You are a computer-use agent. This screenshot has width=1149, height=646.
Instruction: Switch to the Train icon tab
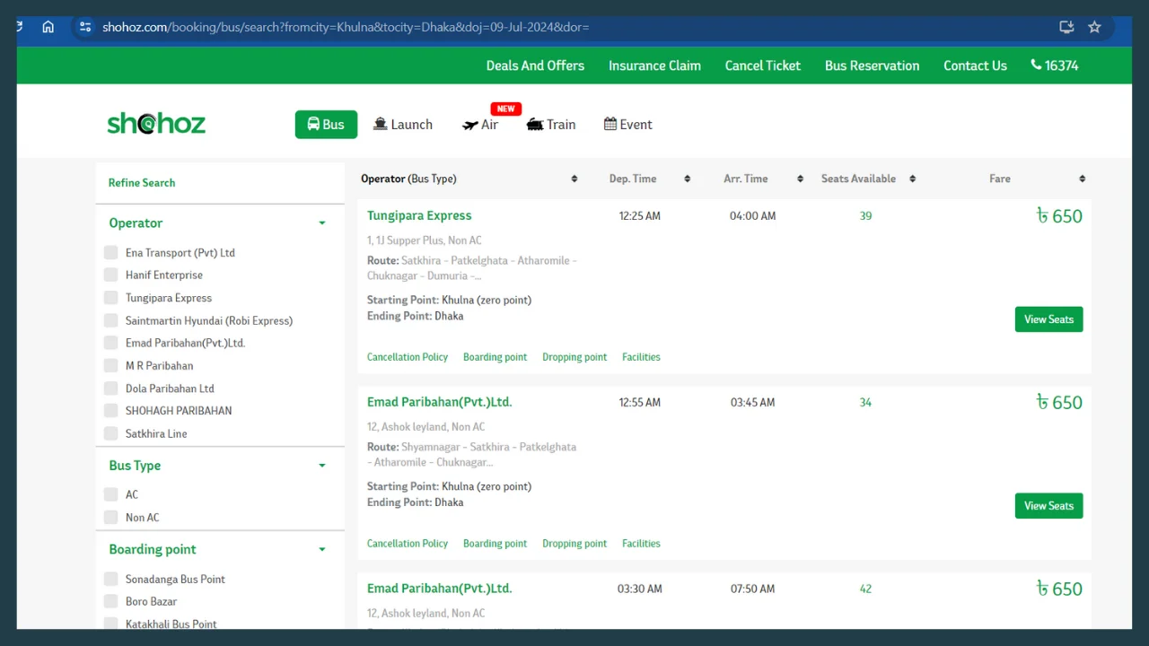coord(535,125)
